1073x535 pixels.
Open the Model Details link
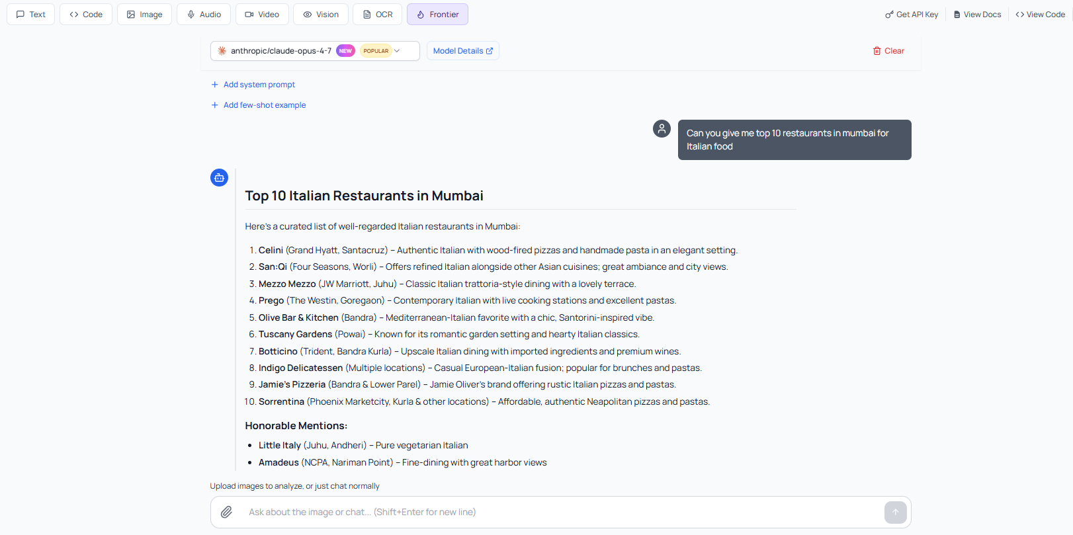tap(462, 51)
